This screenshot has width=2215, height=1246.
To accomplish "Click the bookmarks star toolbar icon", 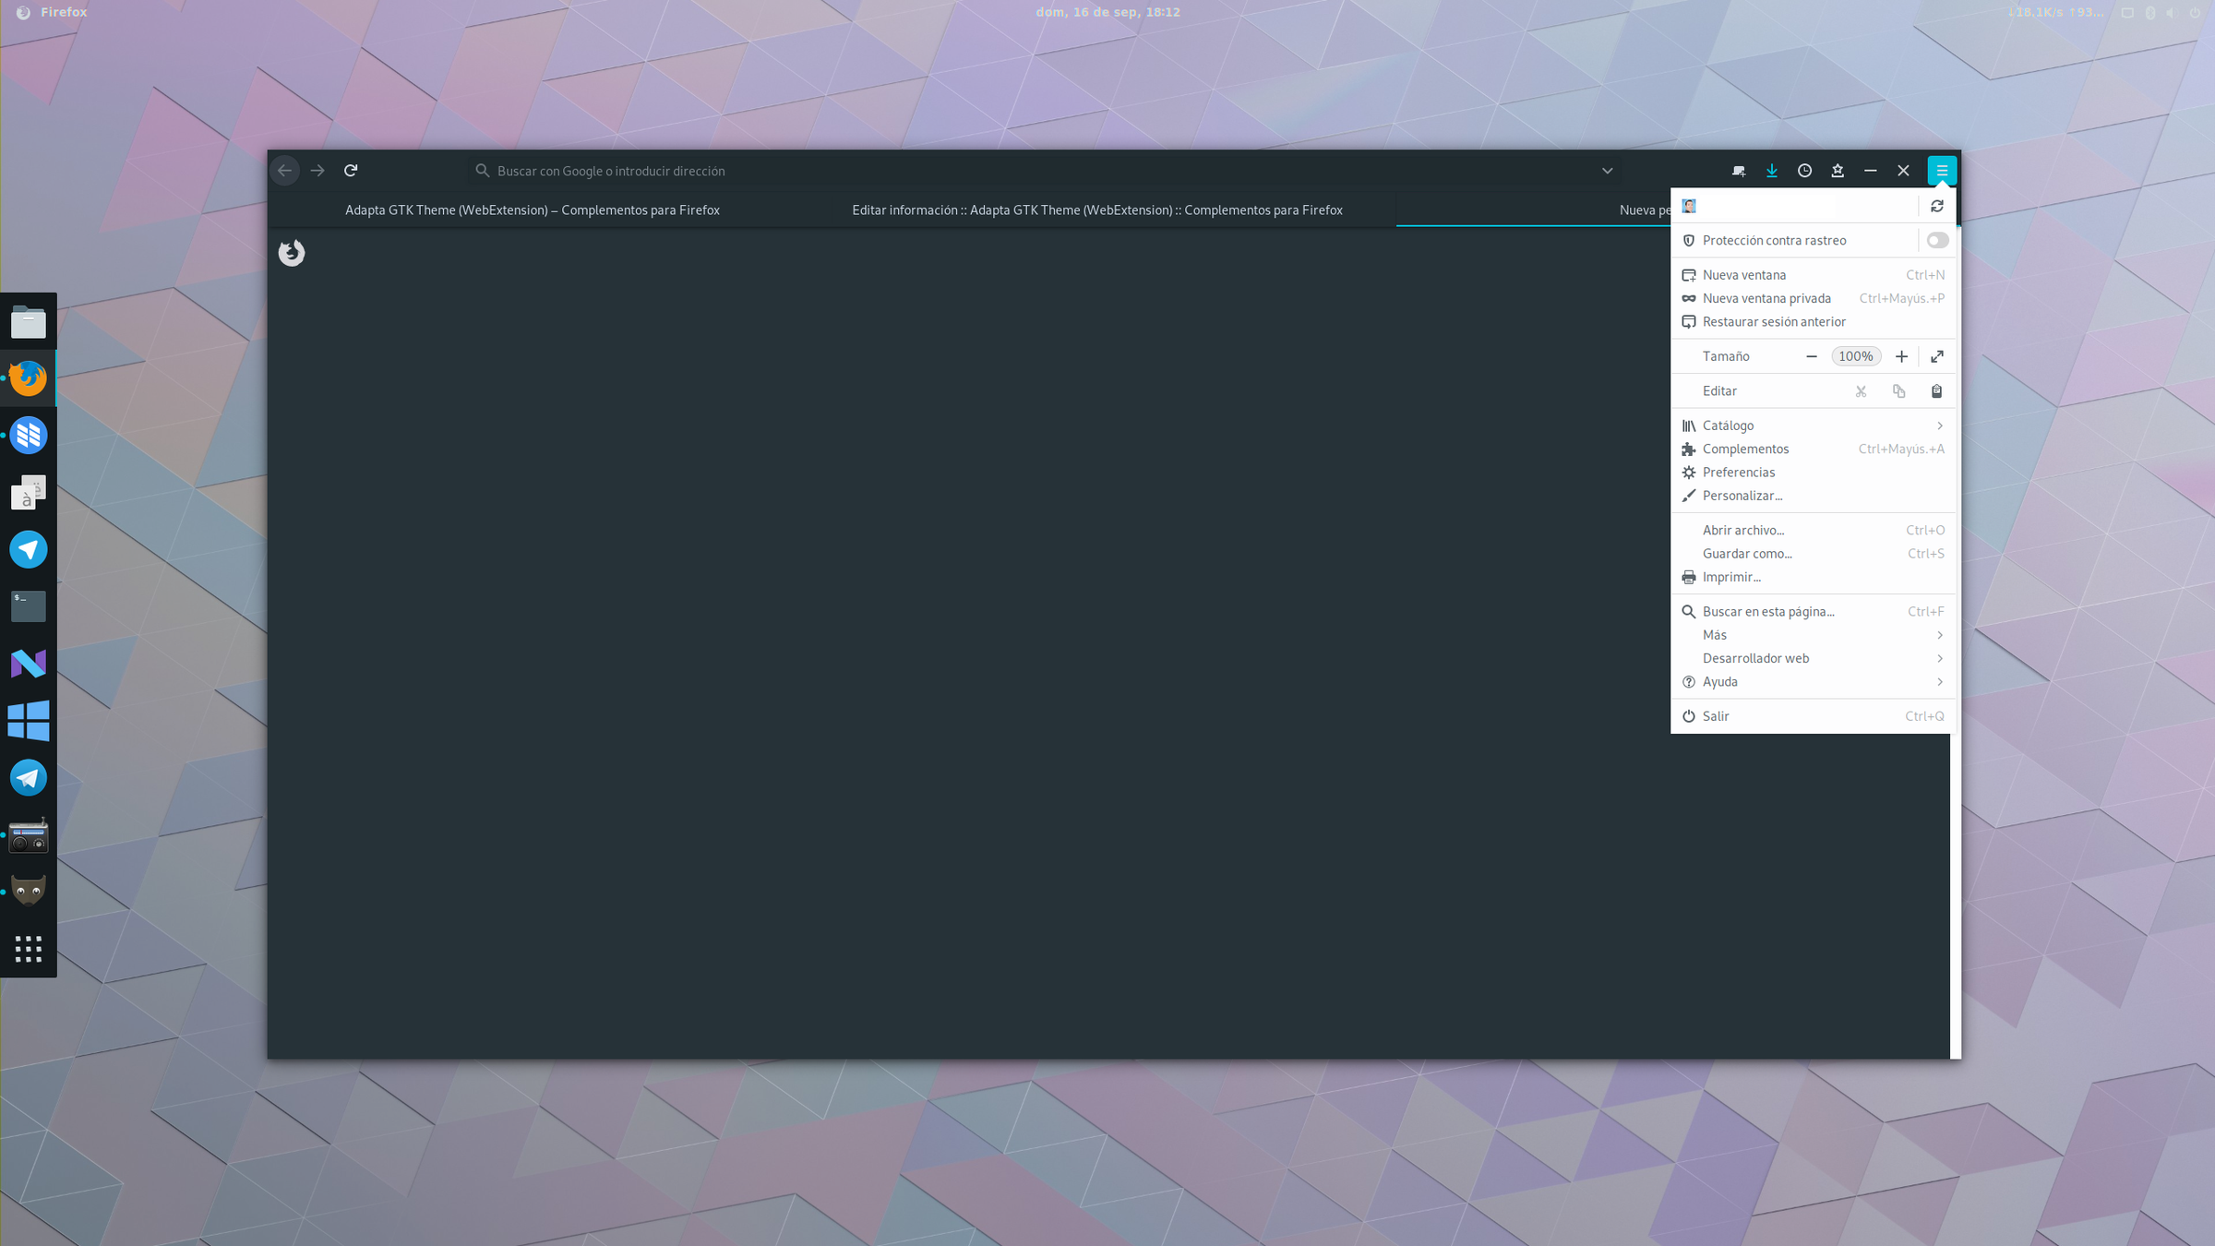I will [1838, 171].
